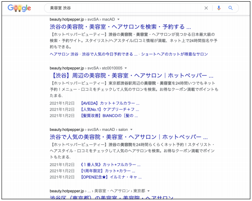Open dropdown arrow next to stc0010005
This screenshot has width=252, height=201.
coord(126,68)
